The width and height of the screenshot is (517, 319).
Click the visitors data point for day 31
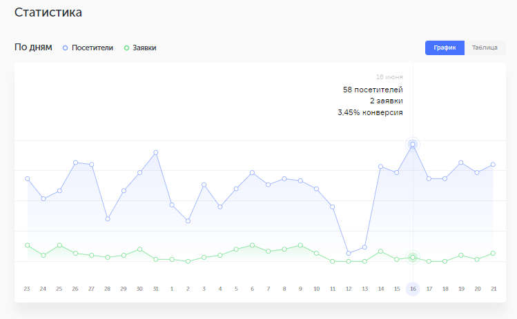(x=155, y=152)
